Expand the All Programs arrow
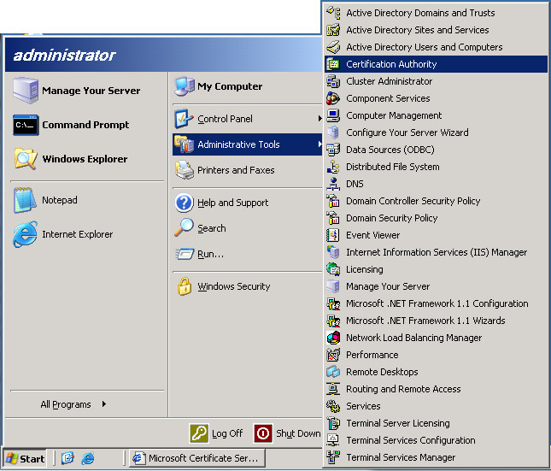Viewport: 551px width, 471px height. click(x=104, y=404)
